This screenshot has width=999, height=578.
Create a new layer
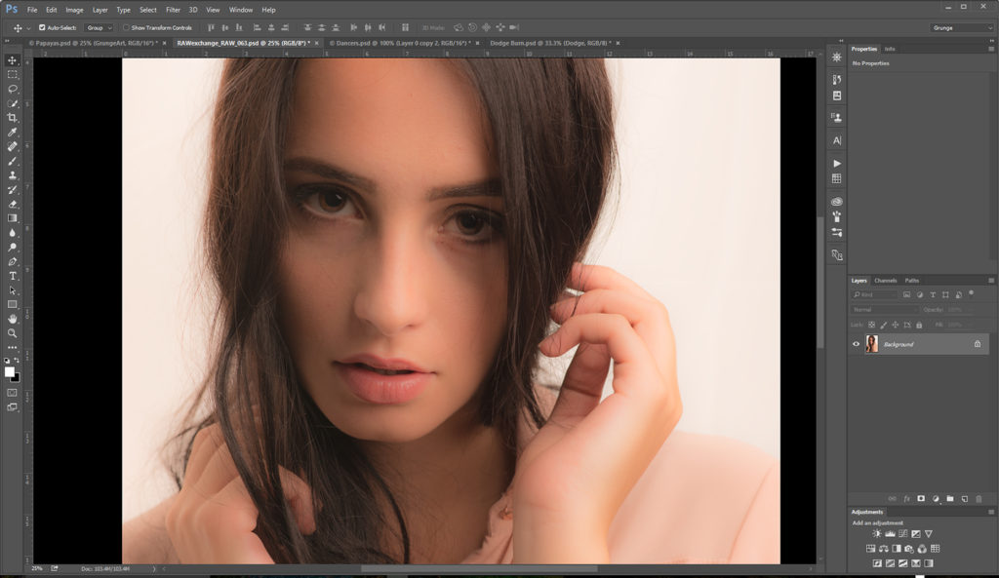click(964, 498)
